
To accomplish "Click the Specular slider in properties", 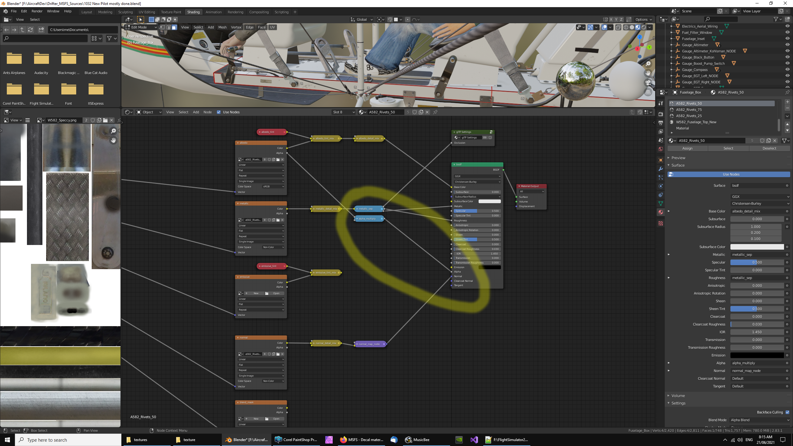I will [757, 262].
